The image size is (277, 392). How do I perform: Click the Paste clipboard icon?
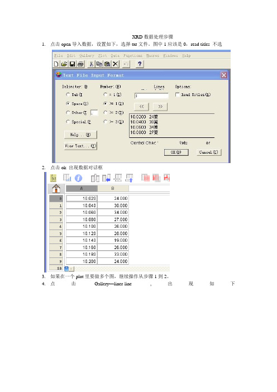click(x=107, y=64)
